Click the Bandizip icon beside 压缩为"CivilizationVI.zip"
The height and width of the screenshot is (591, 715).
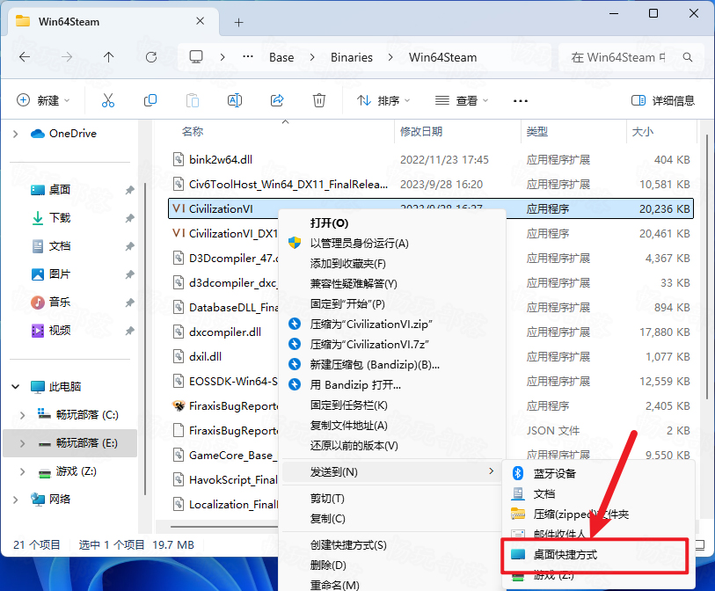click(x=295, y=324)
